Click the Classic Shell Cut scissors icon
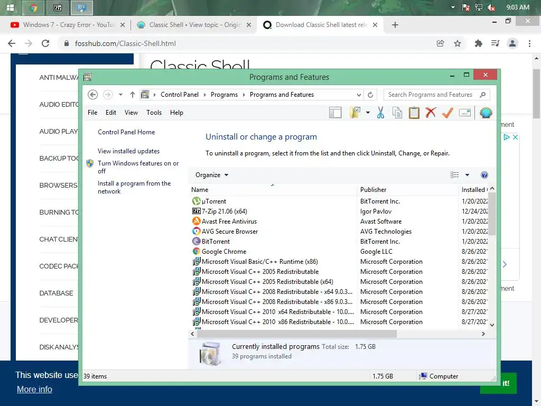Image resolution: width=541 pixels, height=406 pixels. (x=380, y=113)
